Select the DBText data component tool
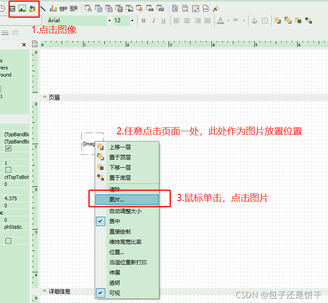The image size is (328, 303). click(88, 8)
